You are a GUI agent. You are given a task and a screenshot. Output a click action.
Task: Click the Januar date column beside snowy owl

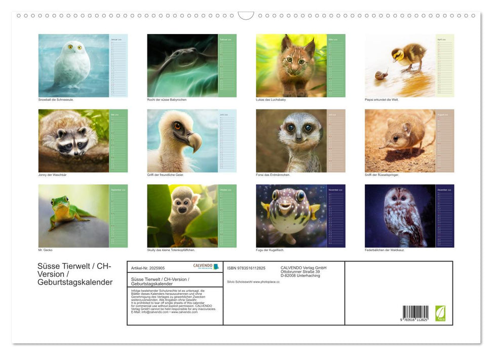(119, 65)
